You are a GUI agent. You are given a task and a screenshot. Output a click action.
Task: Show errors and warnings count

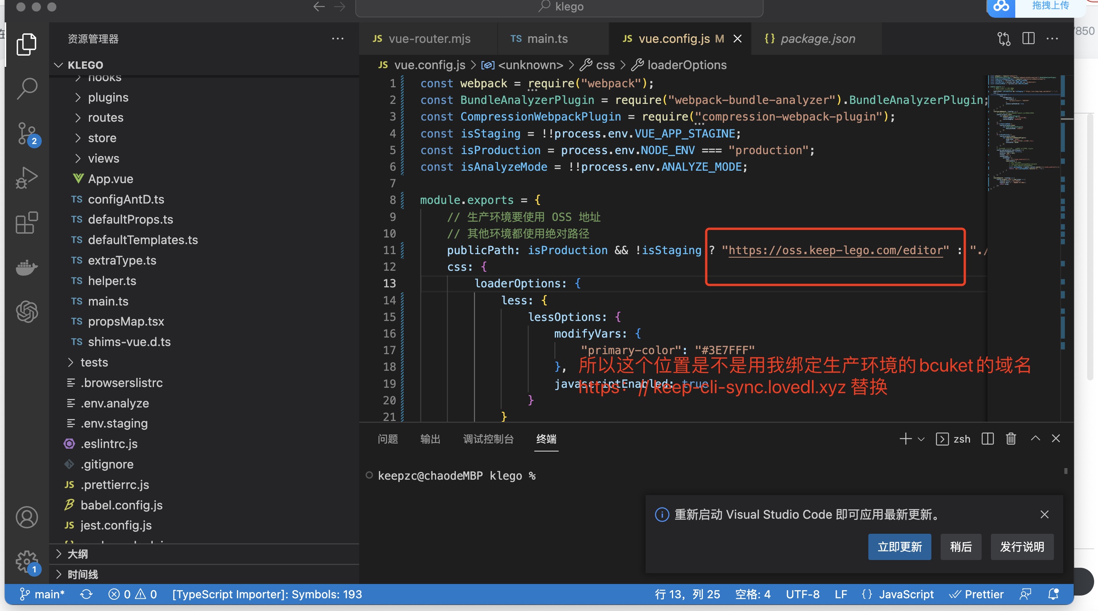(x=133, y=594)
